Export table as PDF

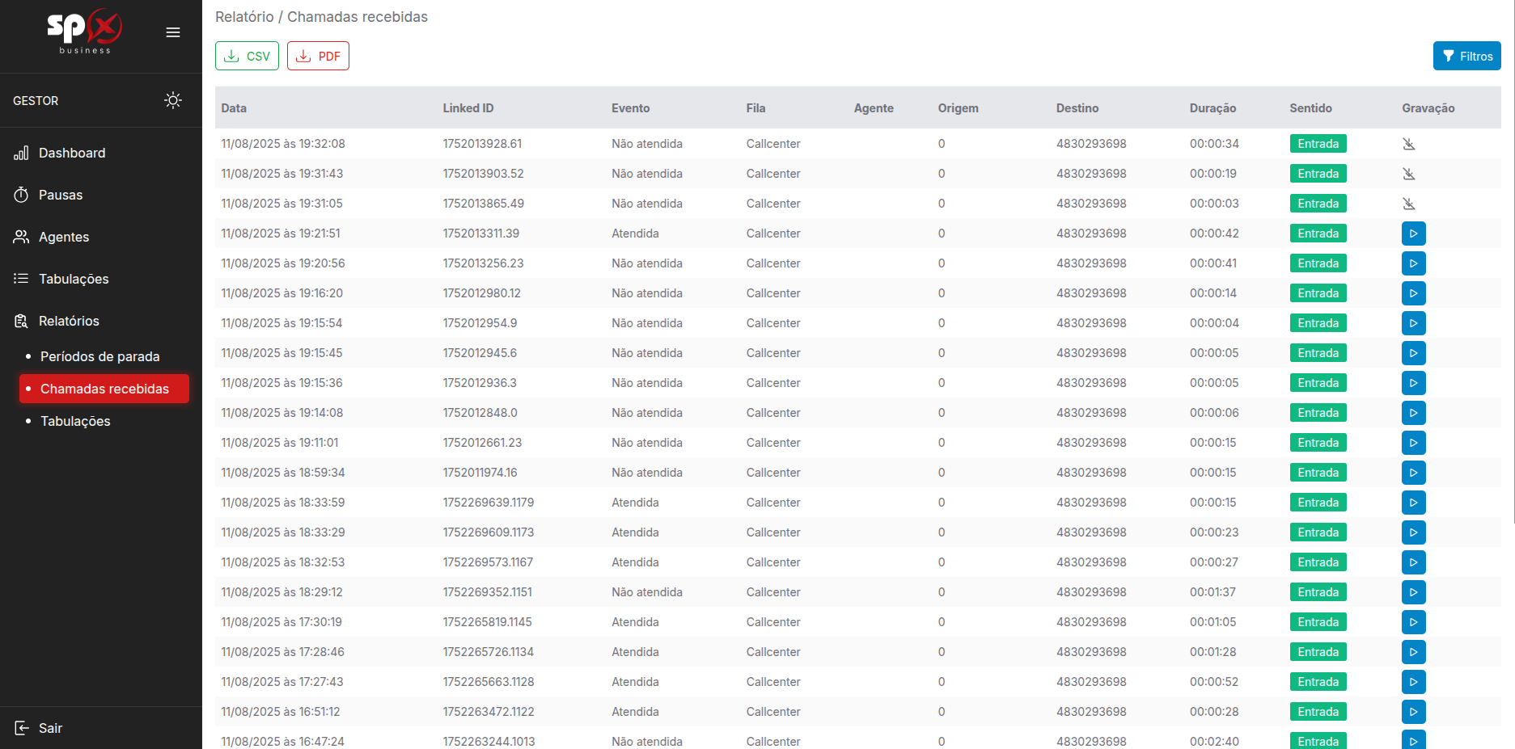(318, 56)
